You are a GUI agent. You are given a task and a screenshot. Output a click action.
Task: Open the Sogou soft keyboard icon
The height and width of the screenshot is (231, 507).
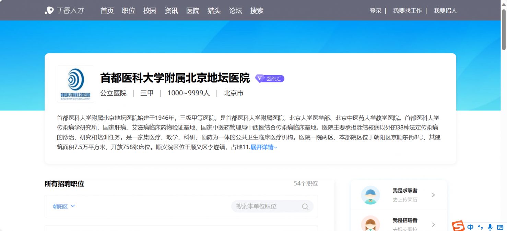coord(500,227)
